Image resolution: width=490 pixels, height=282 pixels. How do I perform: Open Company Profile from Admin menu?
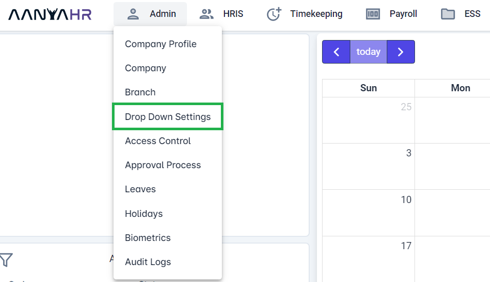[x=161, y=44]
